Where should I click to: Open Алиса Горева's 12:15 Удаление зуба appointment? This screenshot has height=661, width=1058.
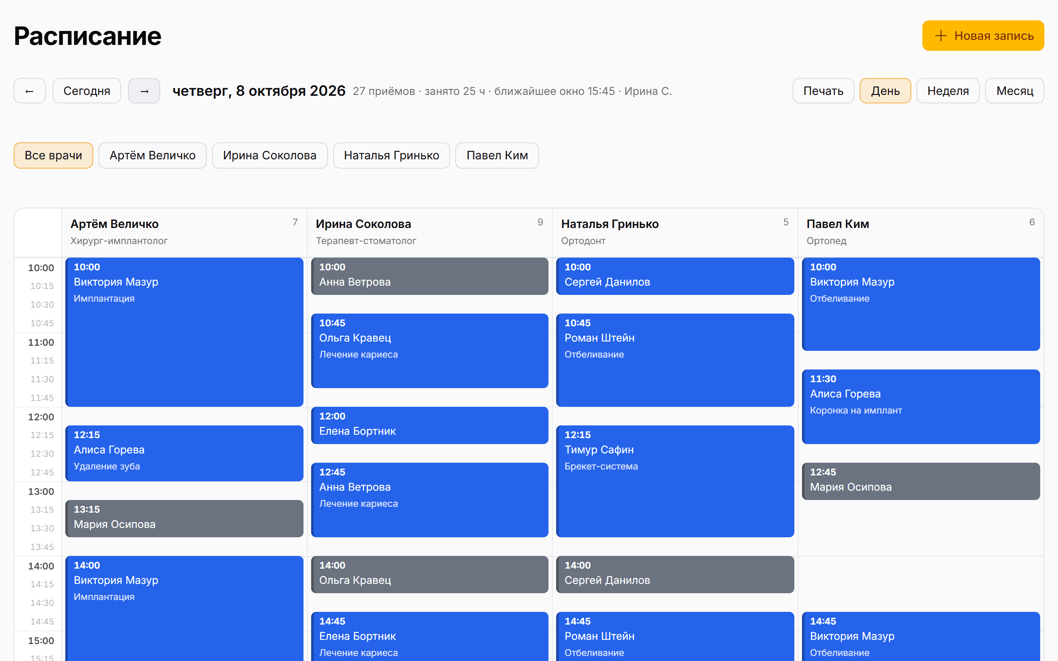pyautogui.click(x=184, y=453)
